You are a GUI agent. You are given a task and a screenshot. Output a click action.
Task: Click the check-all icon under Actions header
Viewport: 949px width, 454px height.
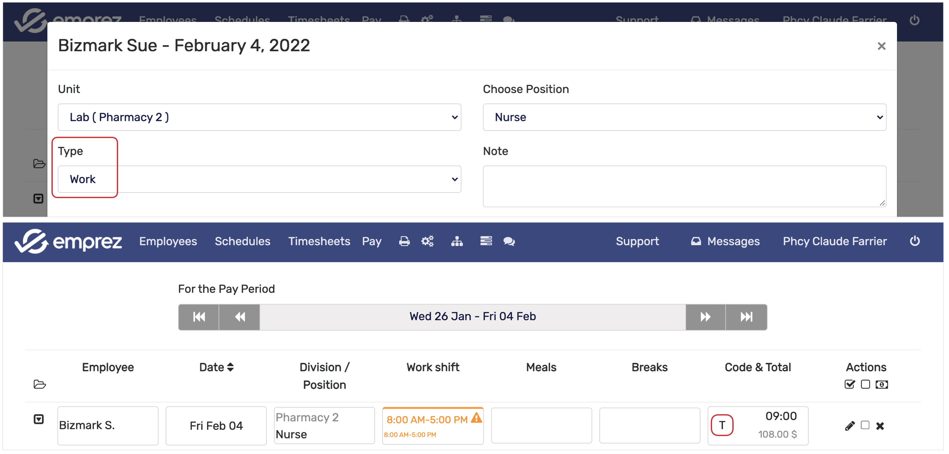click(x=849, y=385)
